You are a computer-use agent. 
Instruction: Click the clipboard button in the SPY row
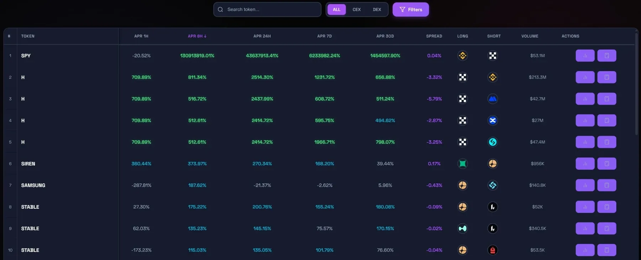606,55
